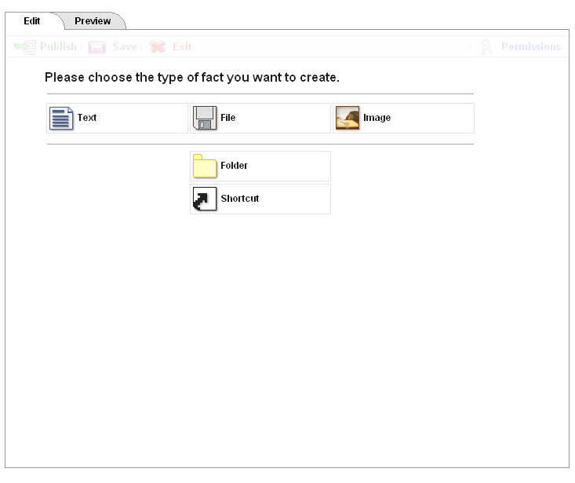Choose the Image fact type label
Viewport: 575px width, 483px height.
pyautogui.click(x=377, y=119)
